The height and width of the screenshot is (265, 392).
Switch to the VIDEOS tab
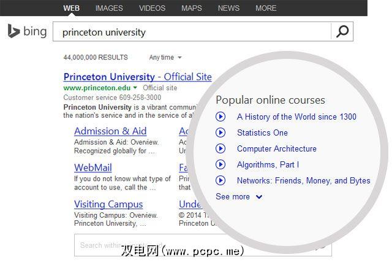(x=153, y=8)
